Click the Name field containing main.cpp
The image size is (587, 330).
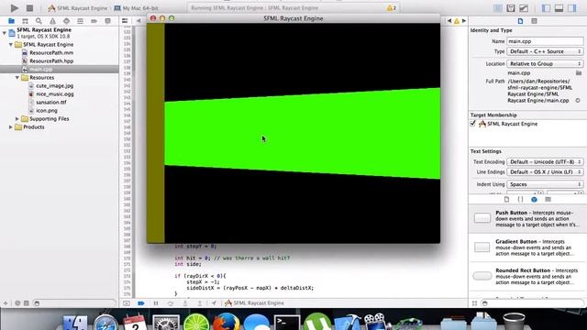(545, 41)
